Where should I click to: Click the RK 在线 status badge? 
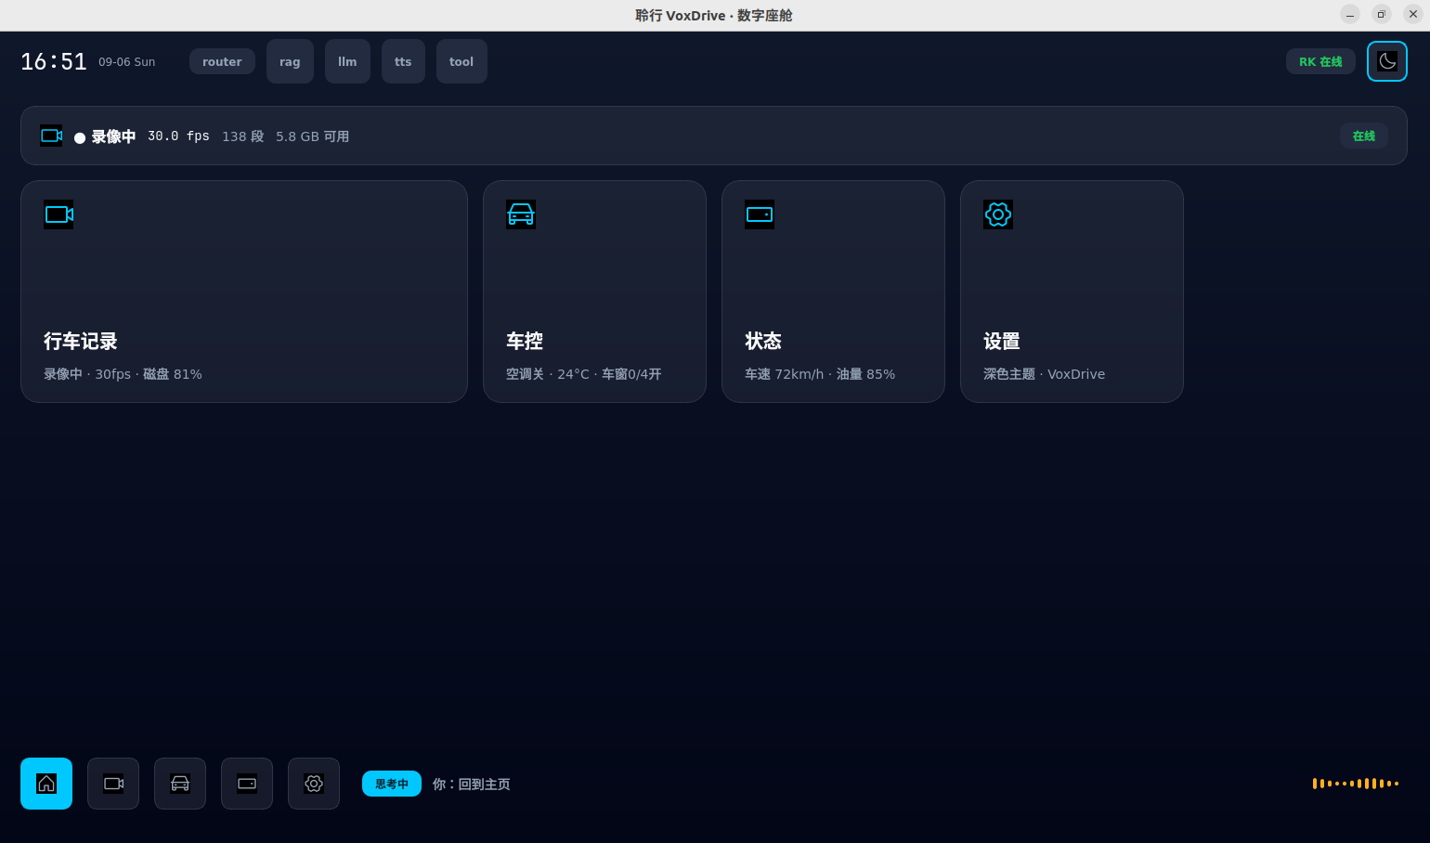(1320, 61)
